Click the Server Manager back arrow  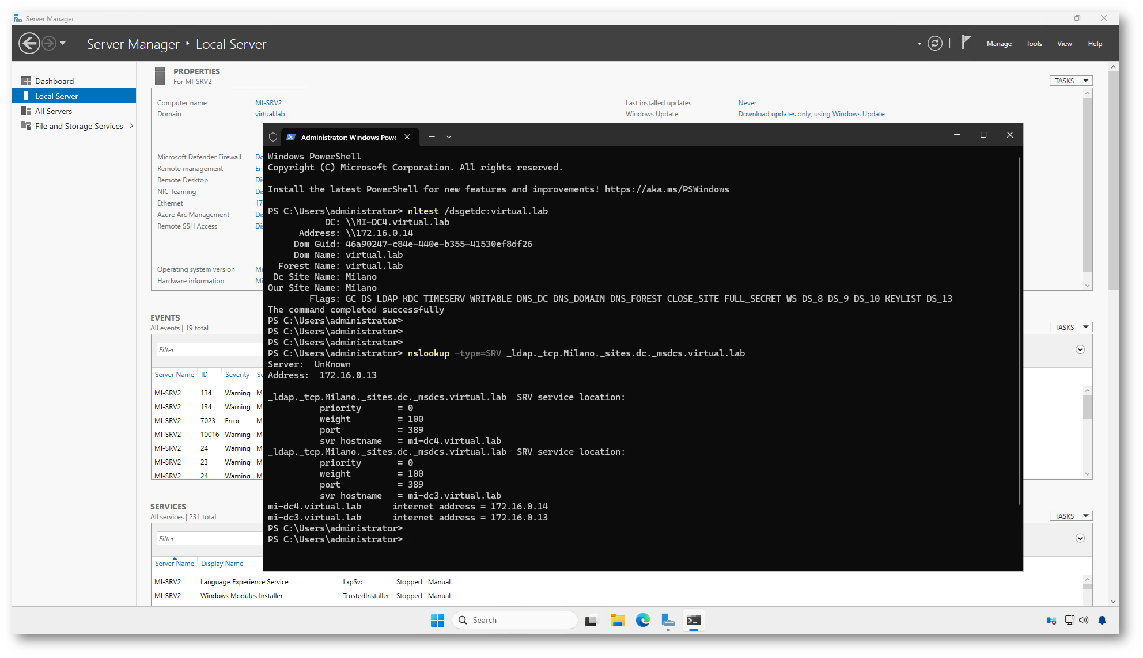[x=29, y=43]
